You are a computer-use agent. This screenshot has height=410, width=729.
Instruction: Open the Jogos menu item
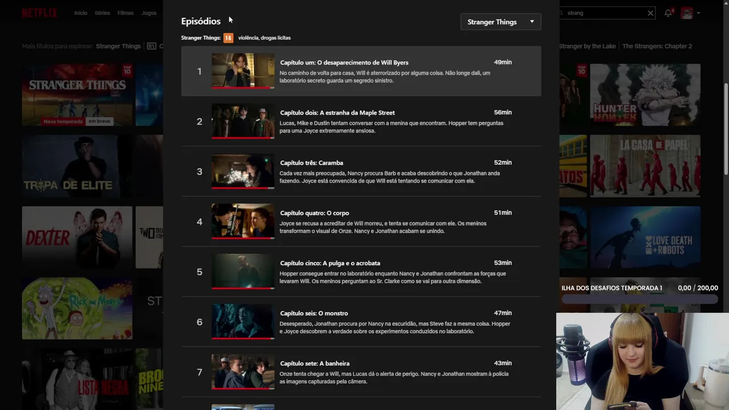pos(149,13)
